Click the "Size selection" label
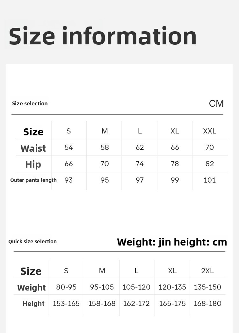Image resolution: width=239 pixels, height=333 pixels. (x=30, y=103)
